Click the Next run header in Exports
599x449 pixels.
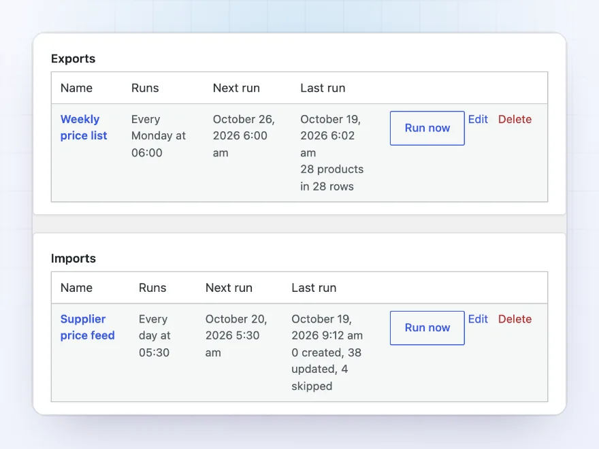[x=236, y=88]
